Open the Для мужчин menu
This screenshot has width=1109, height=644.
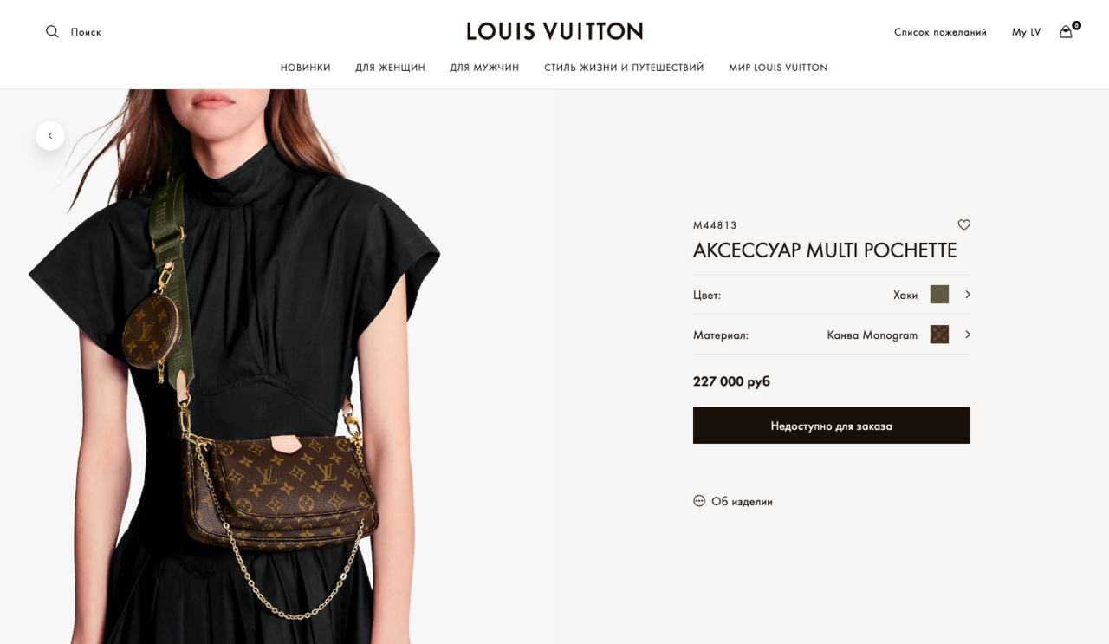coord(484,68)
